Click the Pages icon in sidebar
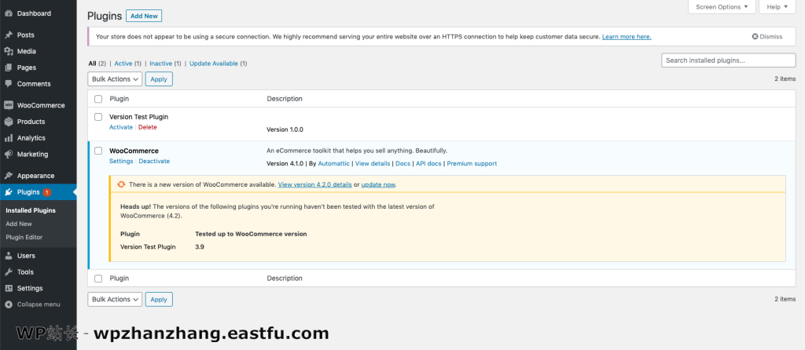 point(8,67)
